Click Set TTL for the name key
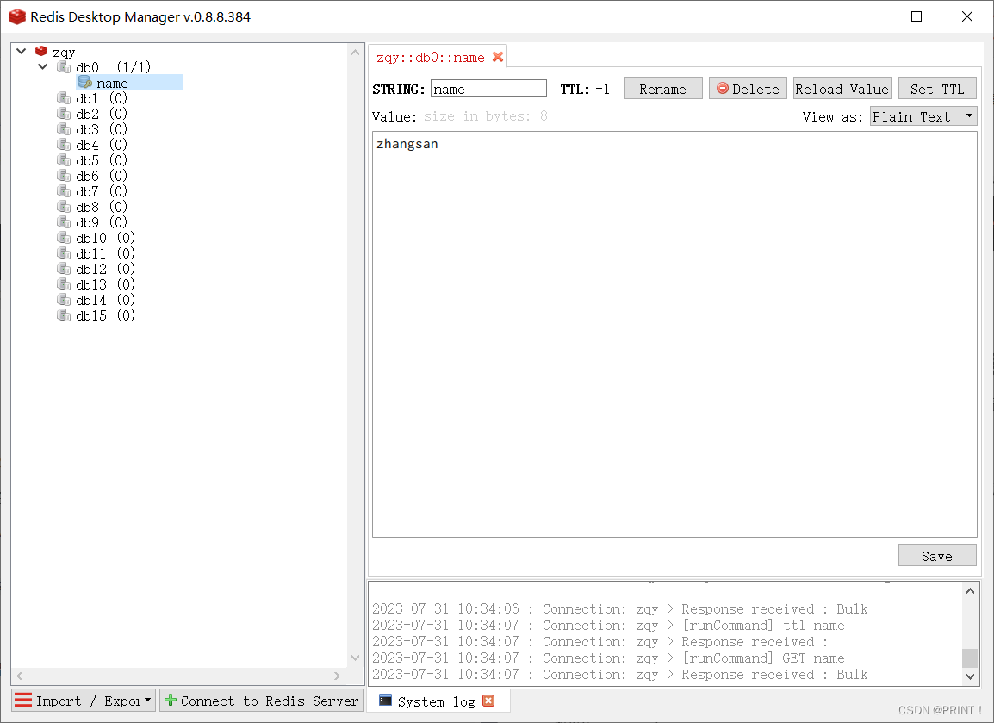This screenshot has height=723, width=994. tap(937, 87)
